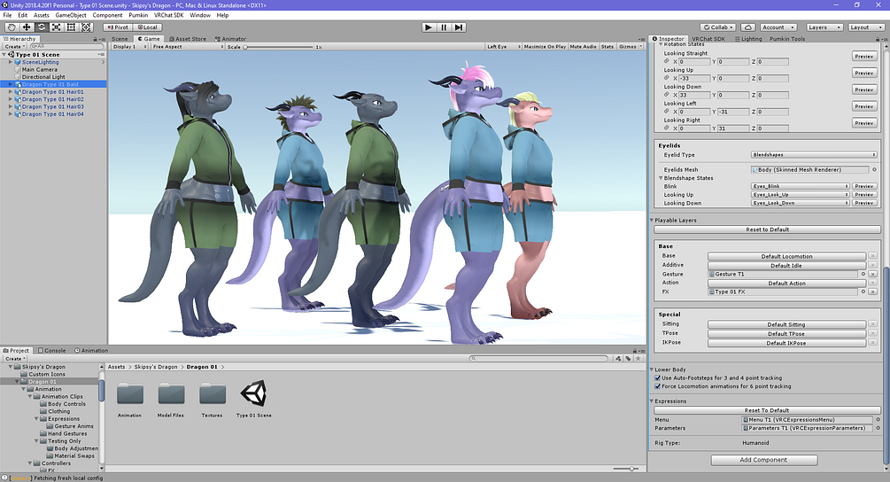This screenshot has width=890, height=482.
Task: Open the Gizmos dropdown
Action: click(x=630, y=47)
